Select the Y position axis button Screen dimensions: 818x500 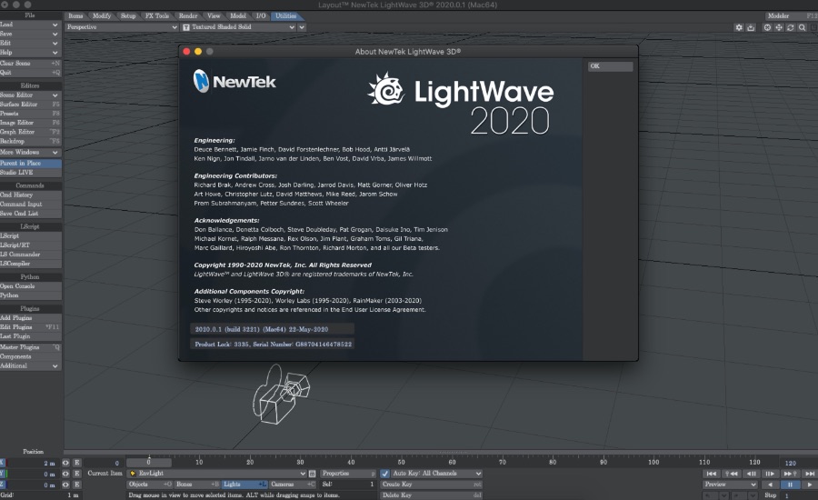pos(3,474)
